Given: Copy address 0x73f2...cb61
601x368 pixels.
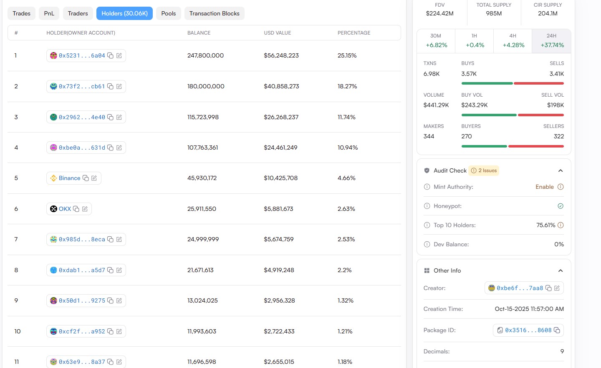Looking at the screenshot, I should point(110,86).
